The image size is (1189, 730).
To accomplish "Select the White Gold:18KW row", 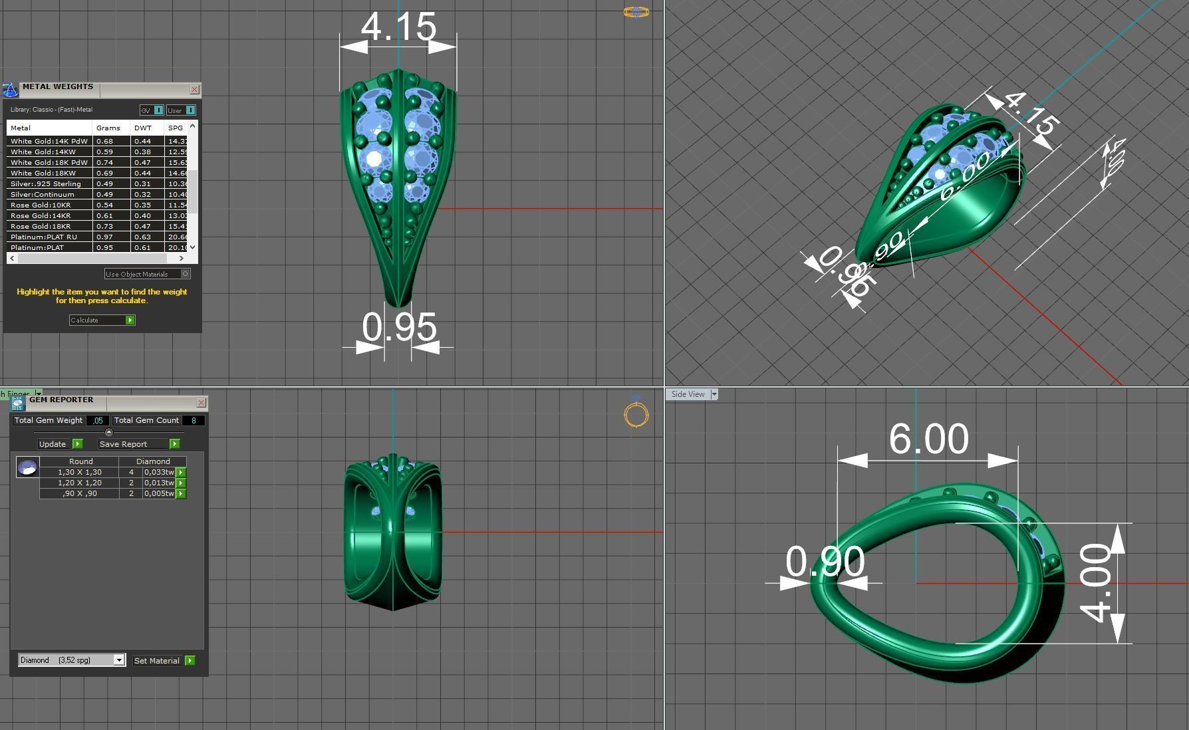I will (97, 173).
